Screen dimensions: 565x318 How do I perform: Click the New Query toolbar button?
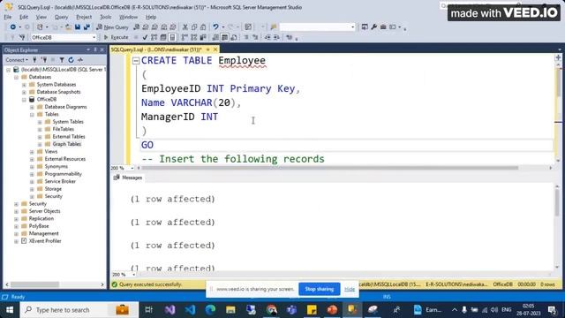pos(112,27)
